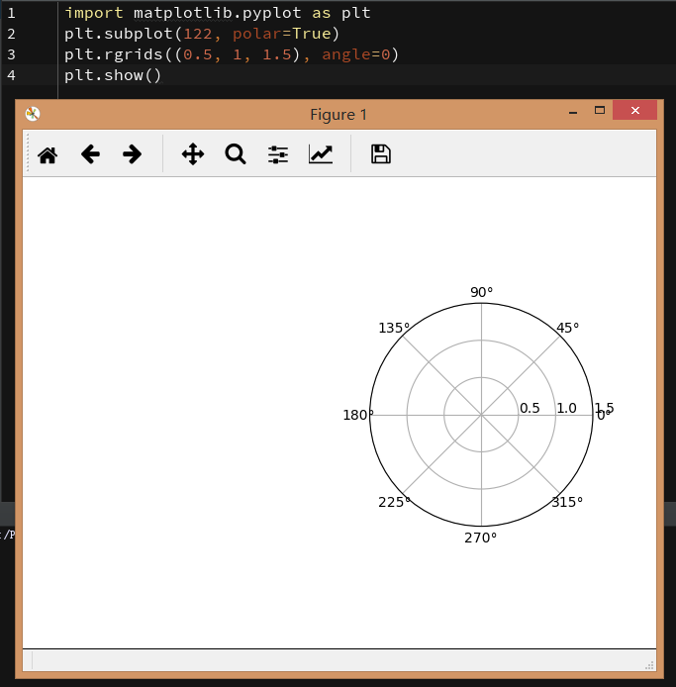
Task: Click the plt.subplot line of code
Action: tap(202, 34)
